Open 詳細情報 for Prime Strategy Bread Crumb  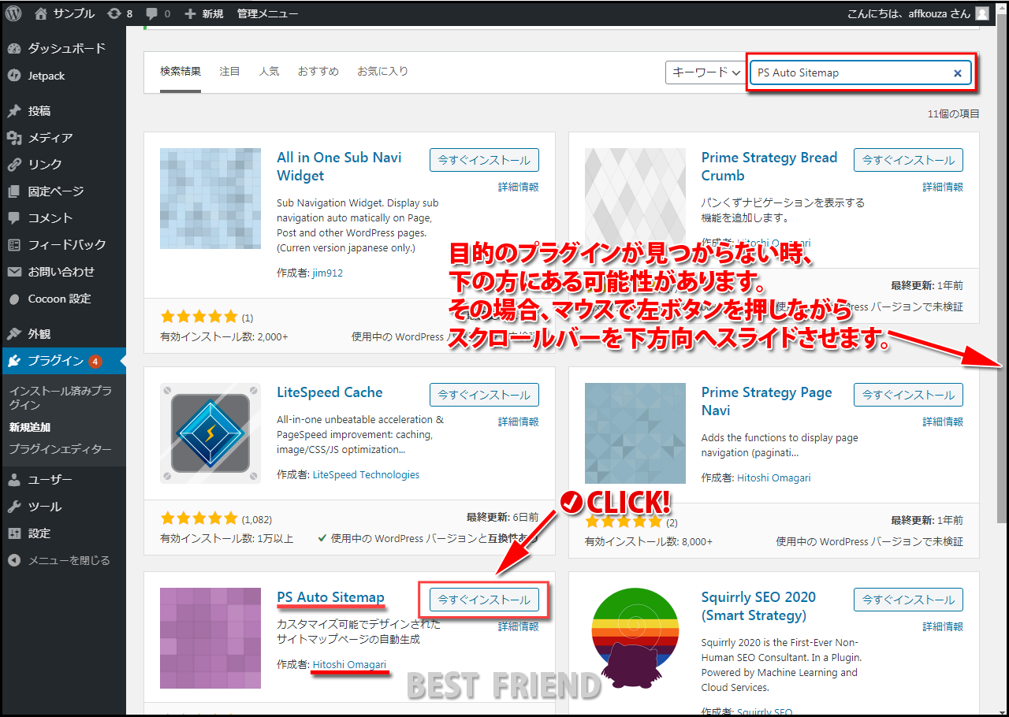click(x=943, y=188)
